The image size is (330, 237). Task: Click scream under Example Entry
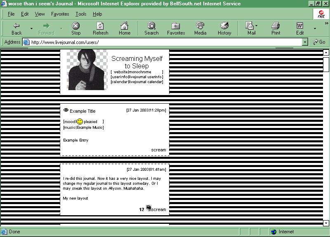(158, 150)
